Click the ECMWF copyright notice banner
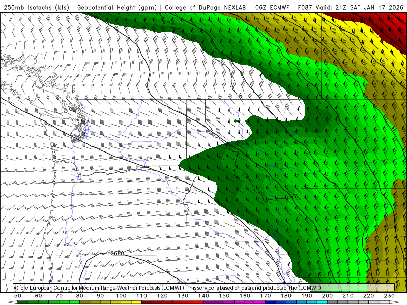Screen dimensions: 407x305 (204, 288)
